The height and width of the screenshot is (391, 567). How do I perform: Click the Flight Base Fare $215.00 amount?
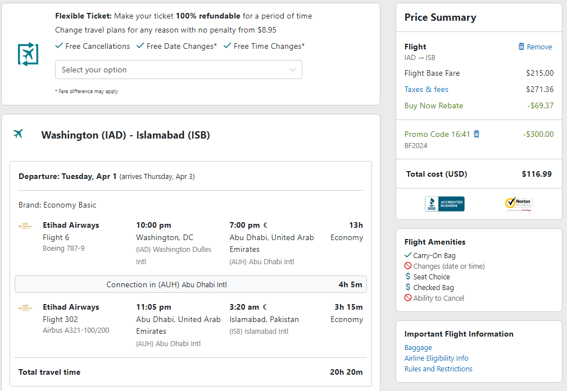pyautogui.click(x=539, y=73)
